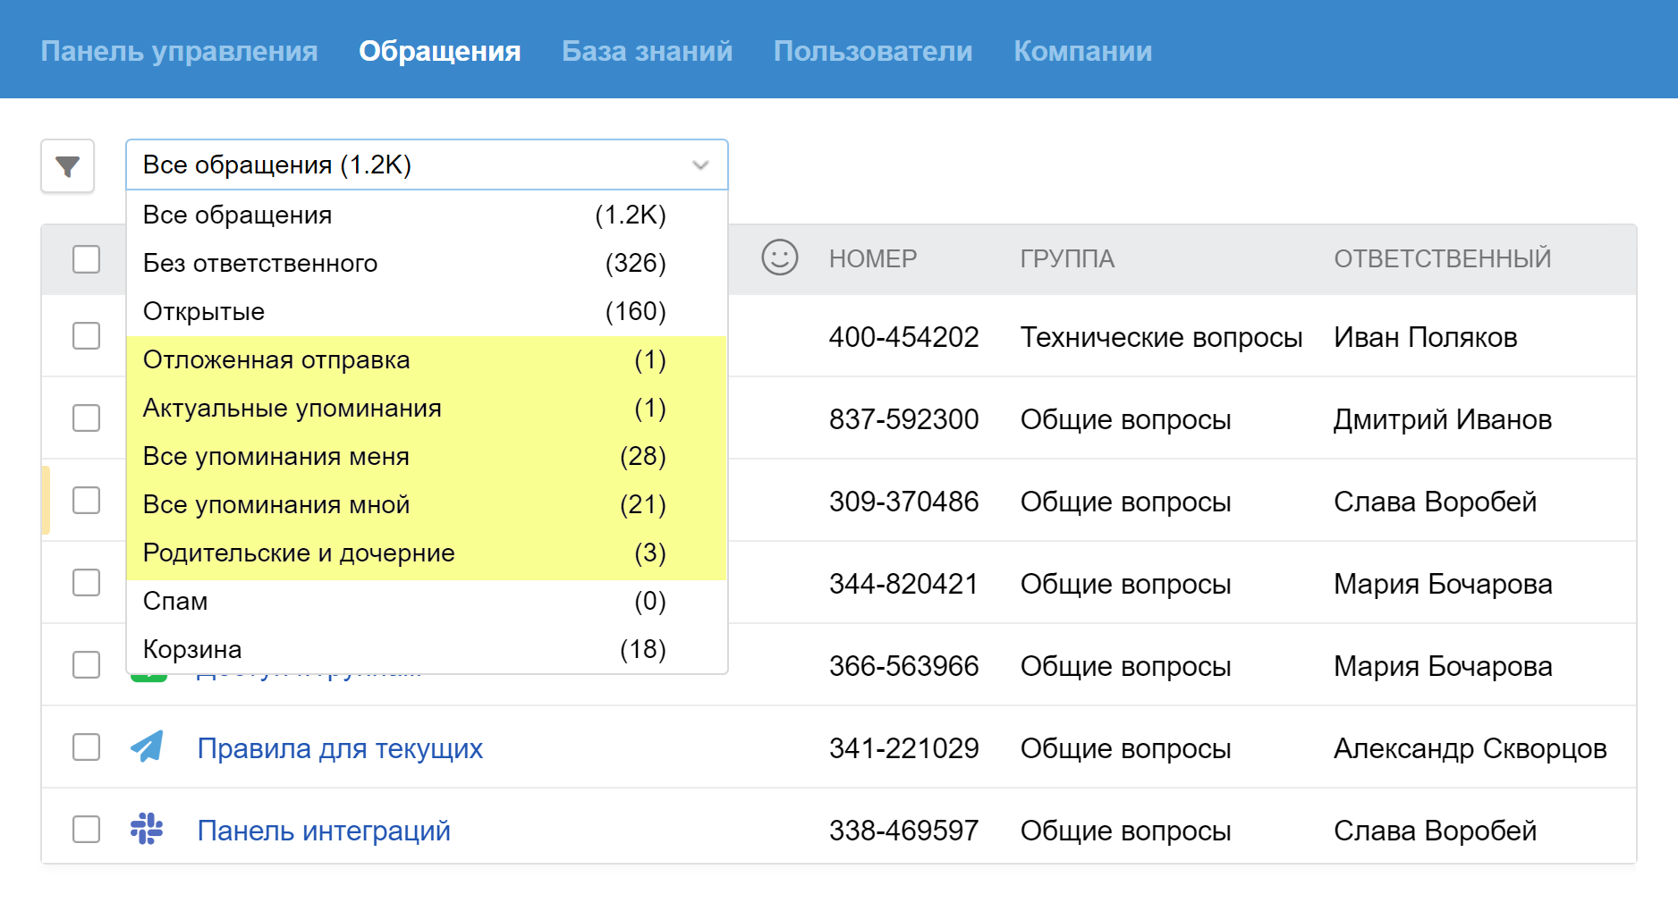The height and width of the screenshot is (903, 1678).
Task: Click responsible name Александр Скворцов
Action: point(1470,748)
